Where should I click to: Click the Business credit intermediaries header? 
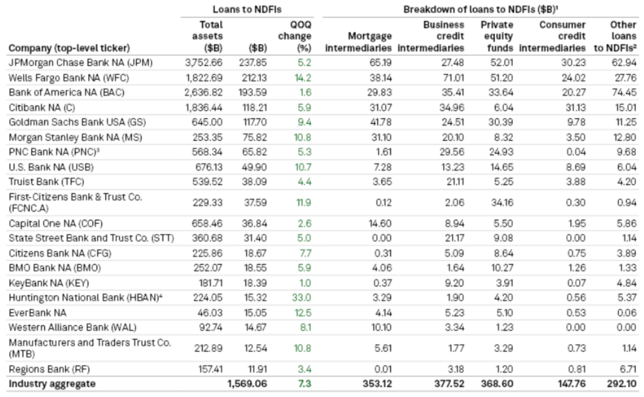coord(431,36)
